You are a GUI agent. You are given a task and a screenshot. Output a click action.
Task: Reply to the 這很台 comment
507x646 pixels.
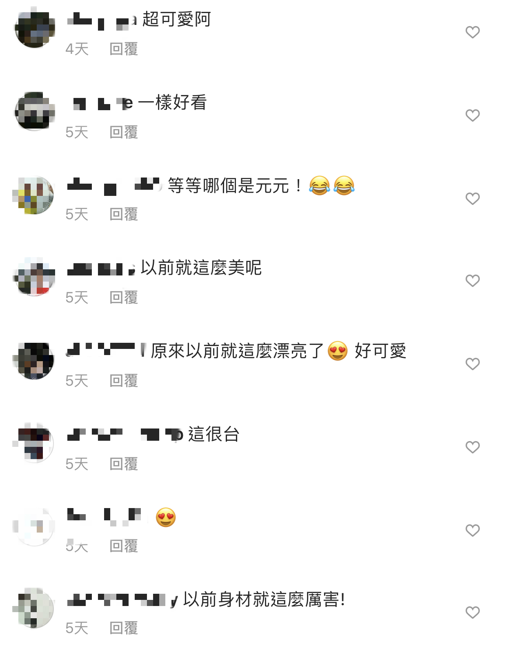click(124, 464)
